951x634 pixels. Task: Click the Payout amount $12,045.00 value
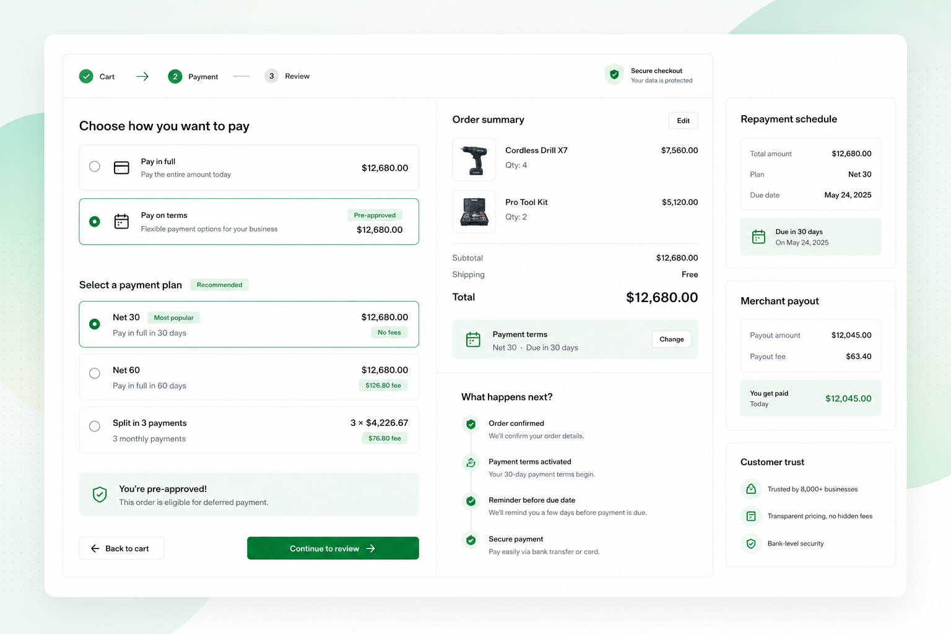tap(851, 335)
